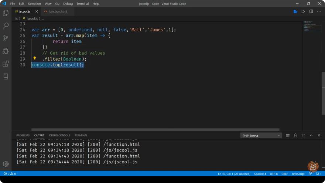This screenshot has height=183, width=325.
Task: Split the editor to the right
Action: point(311,11)
